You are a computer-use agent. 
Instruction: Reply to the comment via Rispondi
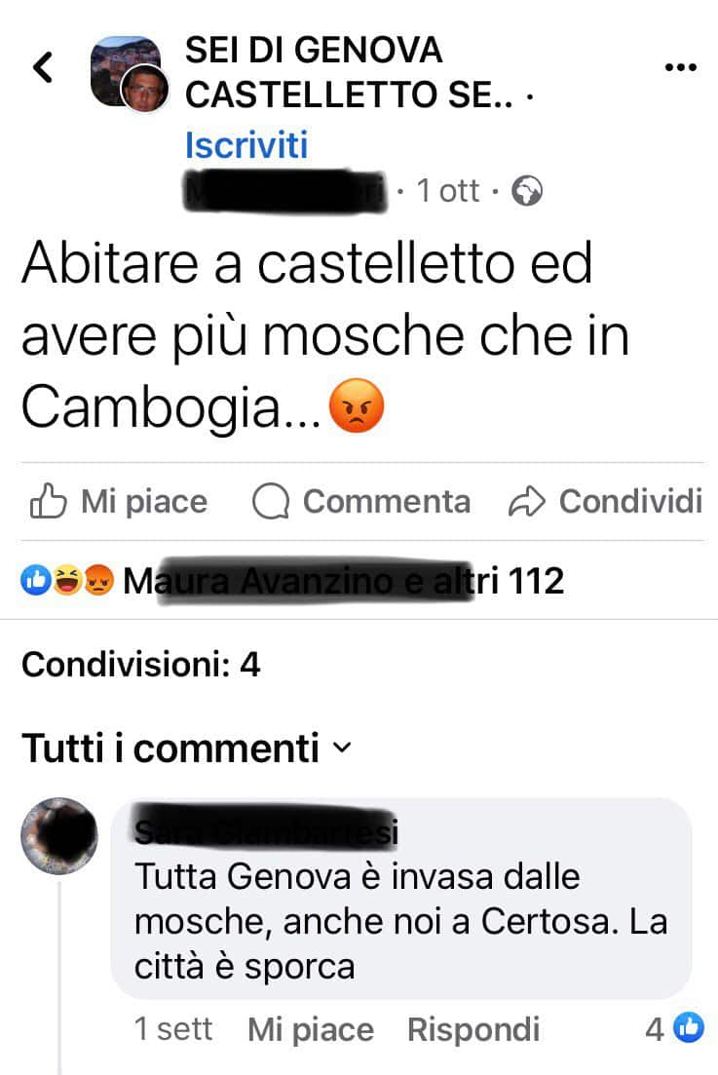473,1030
